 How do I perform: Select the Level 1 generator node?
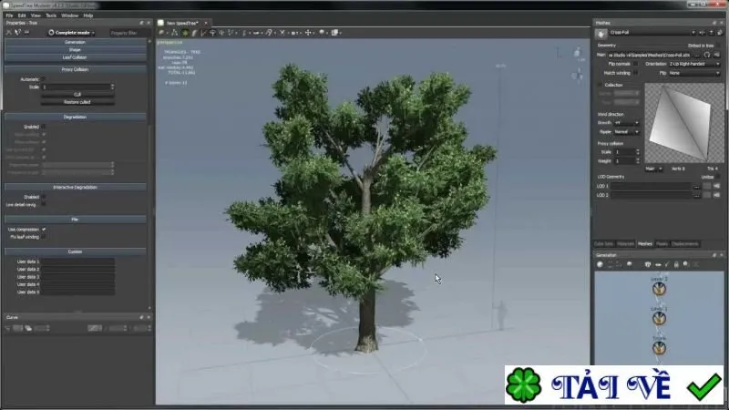coord(659,318)
